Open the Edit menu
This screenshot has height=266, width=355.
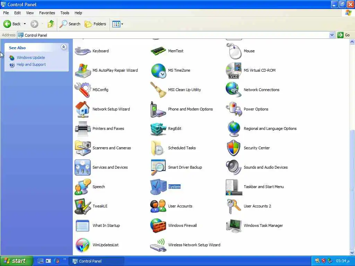point(17,13)
